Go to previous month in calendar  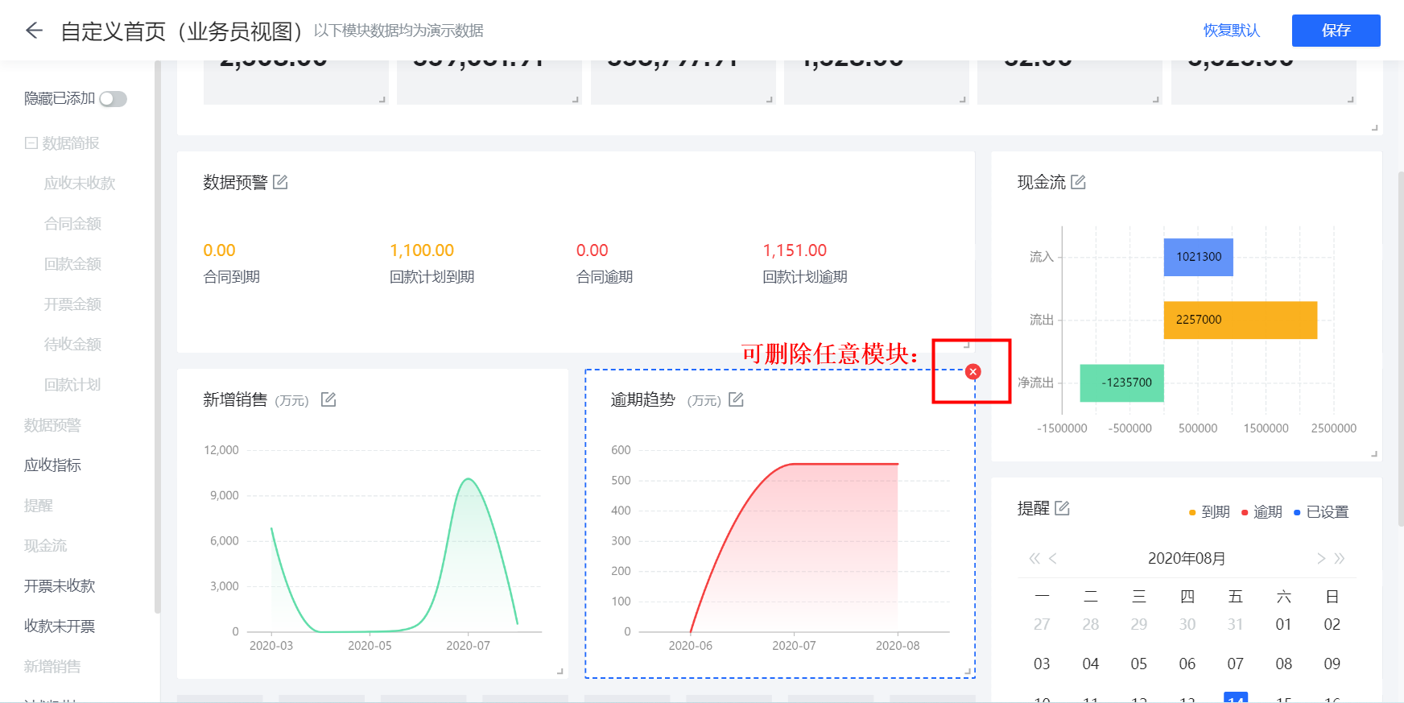tap(1053, 558)
